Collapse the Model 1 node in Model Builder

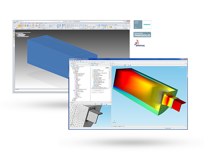click(x=73, y=69)
